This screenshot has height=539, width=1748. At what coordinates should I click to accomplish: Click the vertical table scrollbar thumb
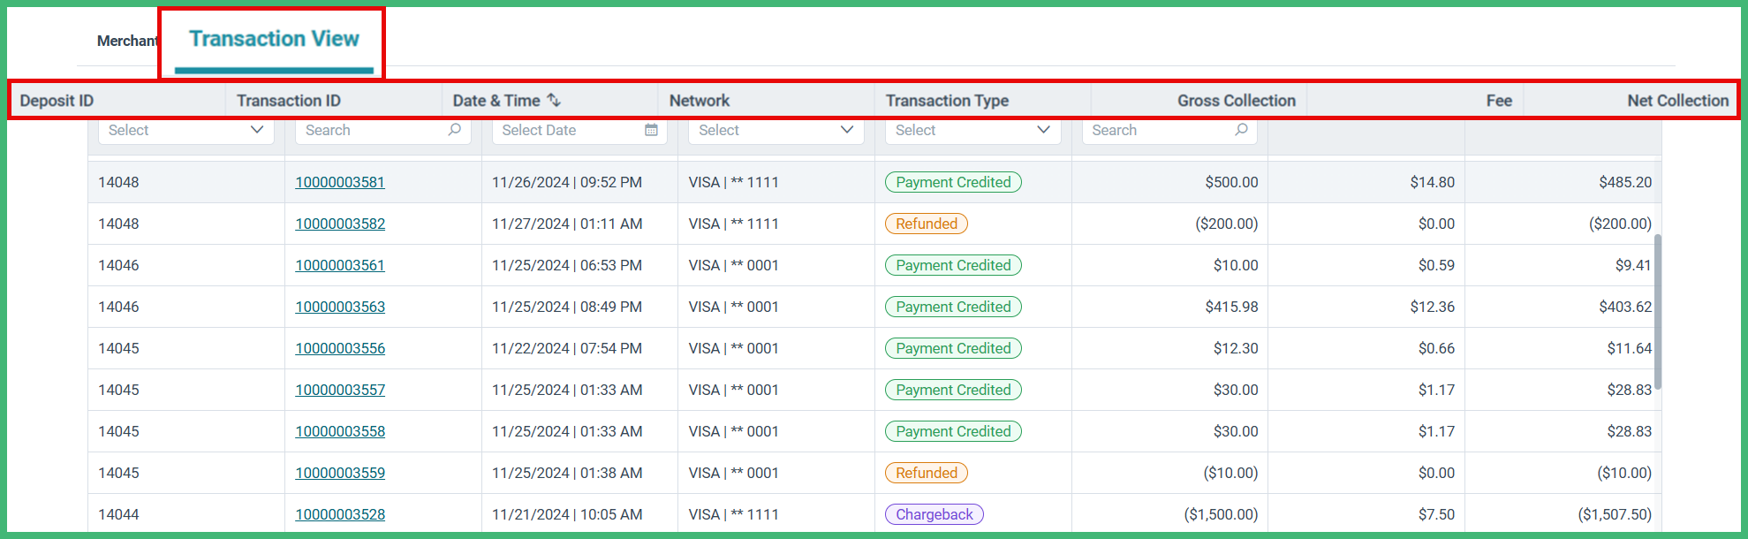click(x=1658, y=312)
